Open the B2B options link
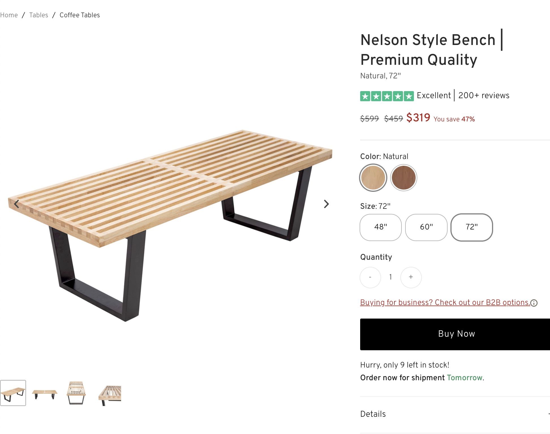Image resolution: width=550 pixels, height=434 pixels. click(x=444, y=302)
